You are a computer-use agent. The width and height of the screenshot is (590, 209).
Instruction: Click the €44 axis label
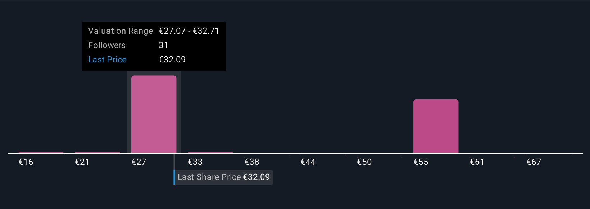(x=308, y=162)
